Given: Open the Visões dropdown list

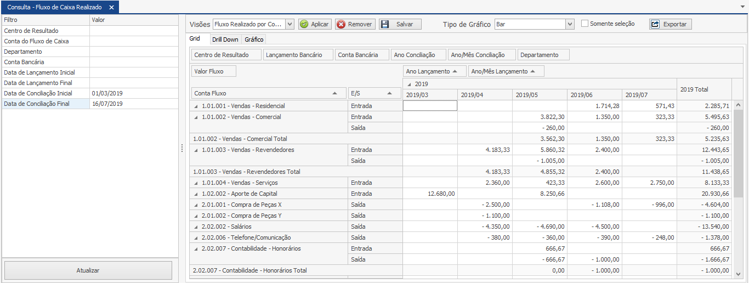Looking at the screenshot, I should coord(290,25).
